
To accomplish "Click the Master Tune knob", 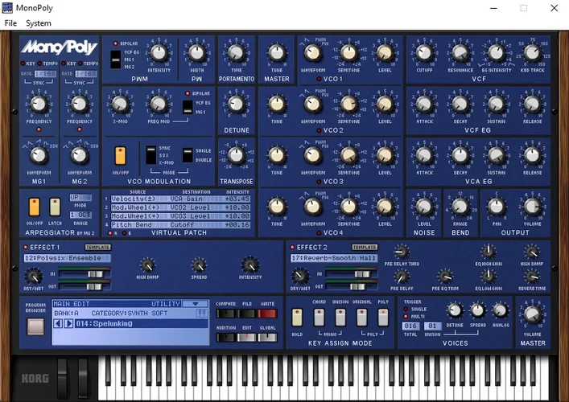I will (277, 53).
